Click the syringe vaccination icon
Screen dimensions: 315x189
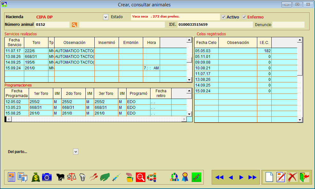click(x=116, y=177)
